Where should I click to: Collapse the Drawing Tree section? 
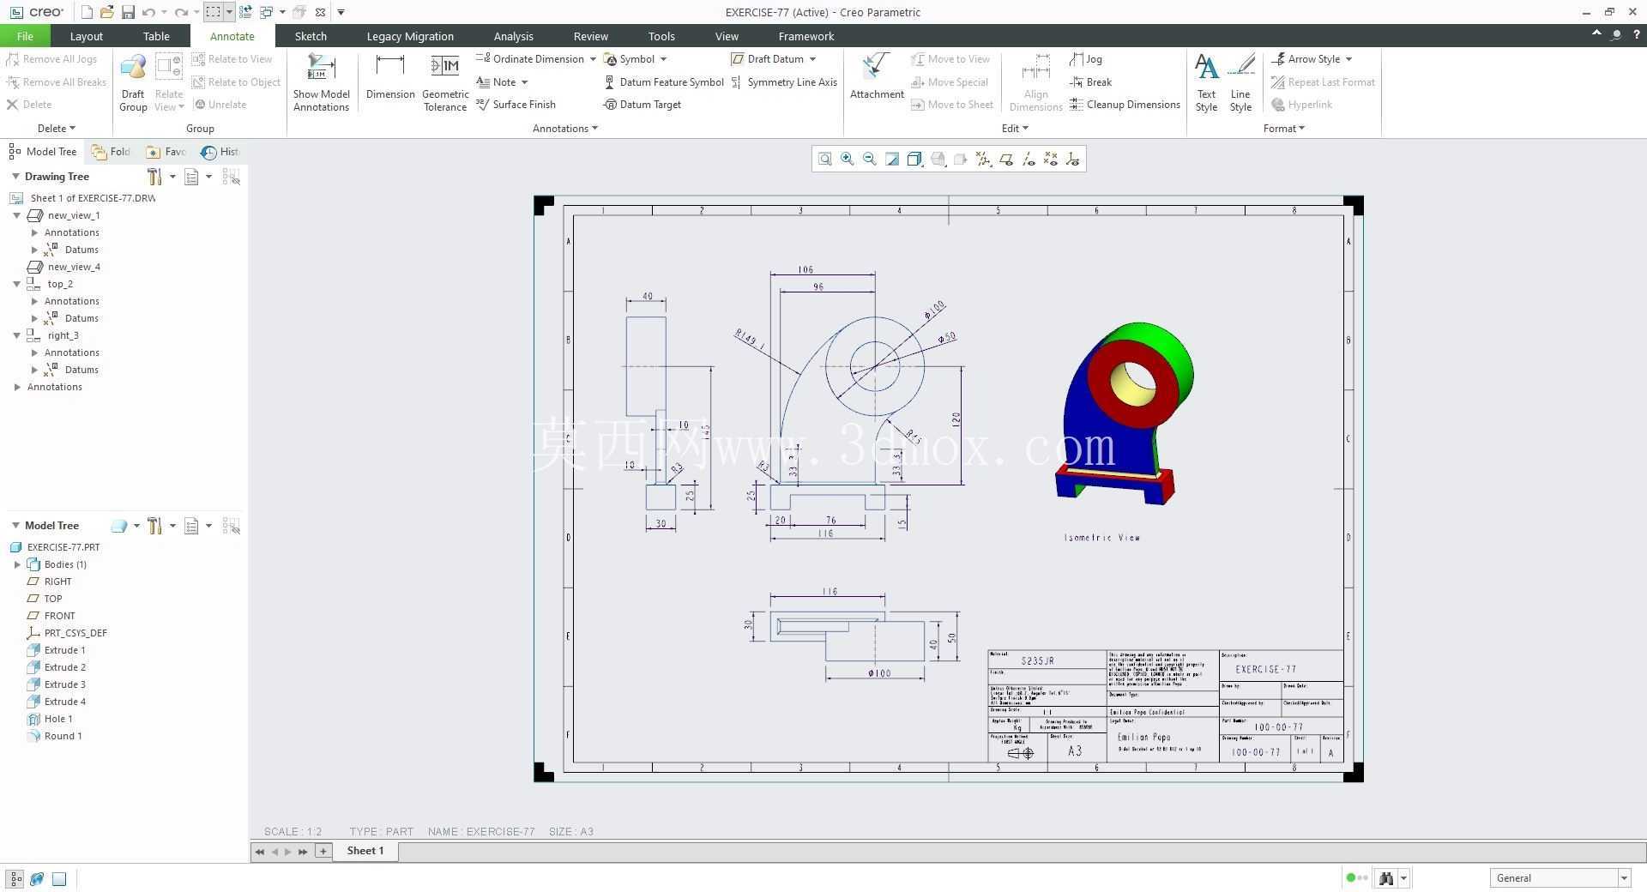click(15, 176)
